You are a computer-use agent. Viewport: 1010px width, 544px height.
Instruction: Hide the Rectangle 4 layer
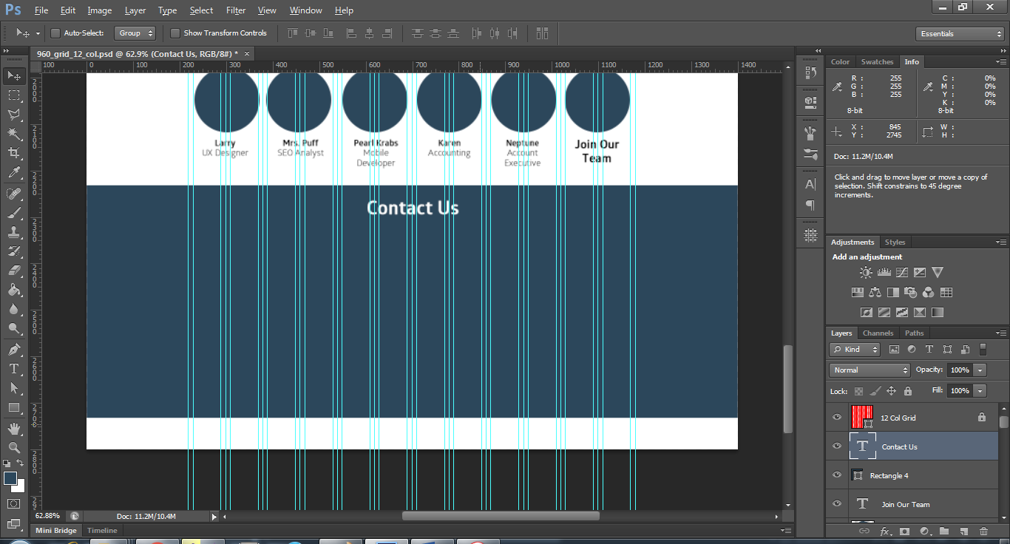(837, 475)
